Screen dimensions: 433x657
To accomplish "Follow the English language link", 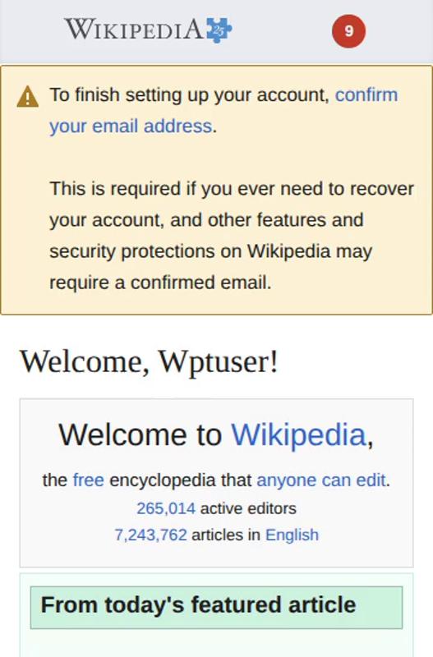I will (293, 535).
